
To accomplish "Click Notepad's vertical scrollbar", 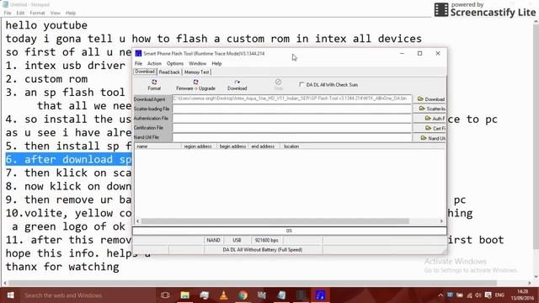I will coord(536,136).
